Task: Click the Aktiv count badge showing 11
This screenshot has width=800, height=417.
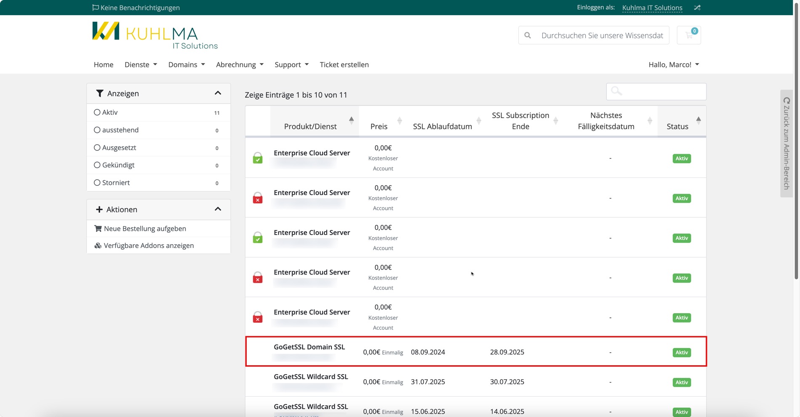Action: click(217, 113)
